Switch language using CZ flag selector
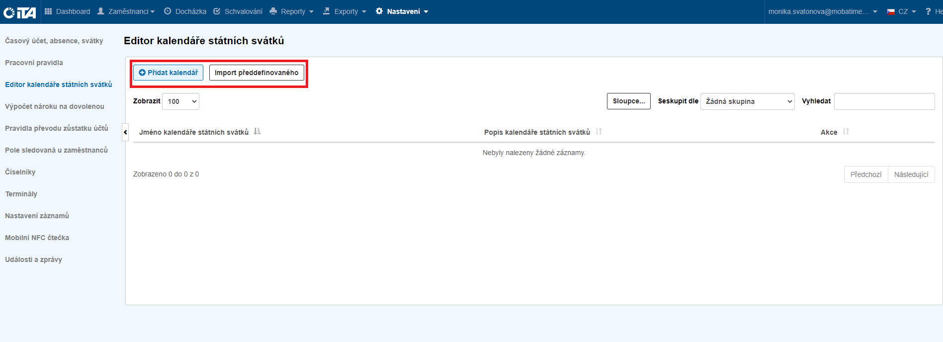943x342 pixels. [x=901, y=11]
